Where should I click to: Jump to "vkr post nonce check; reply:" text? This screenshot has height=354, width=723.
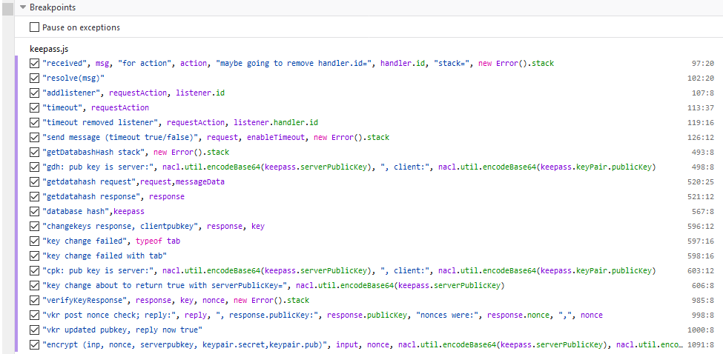coord(323,315)
